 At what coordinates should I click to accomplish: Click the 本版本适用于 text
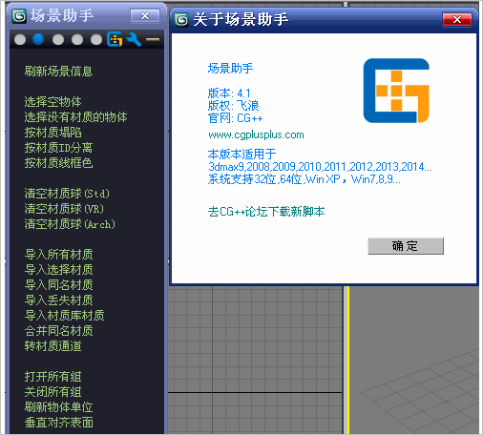click(x=241, y=155)
